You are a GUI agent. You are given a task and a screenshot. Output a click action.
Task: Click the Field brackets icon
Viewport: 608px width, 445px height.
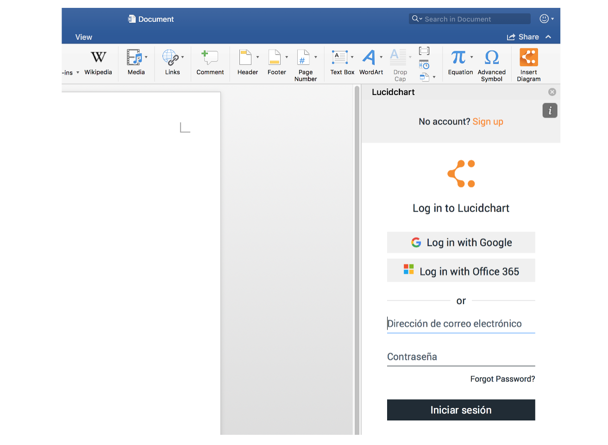[424, 51]
